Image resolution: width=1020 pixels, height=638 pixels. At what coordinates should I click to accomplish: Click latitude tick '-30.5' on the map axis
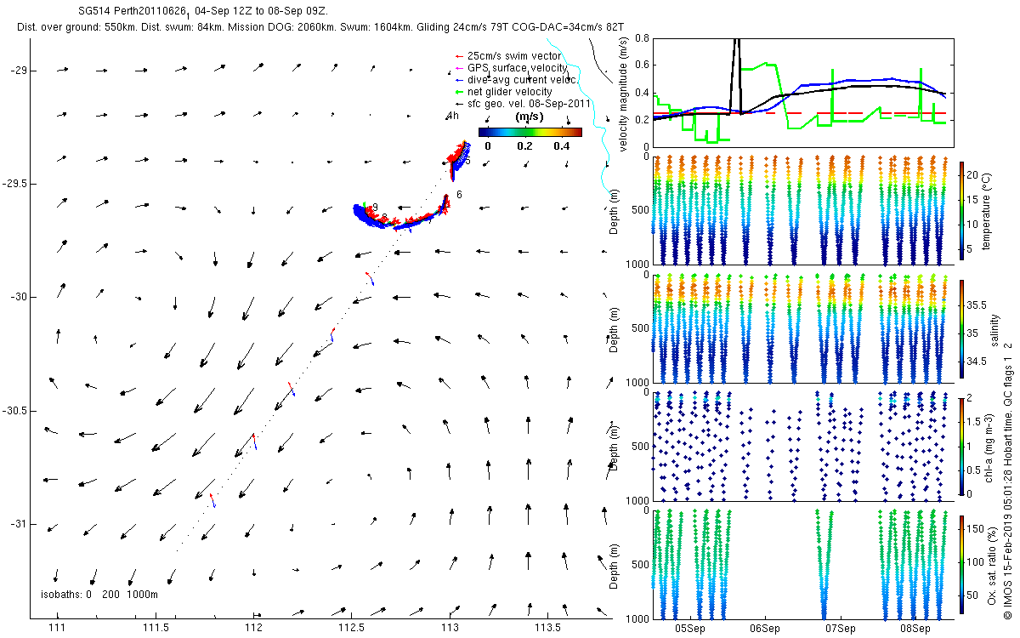(x=15, y=410)
